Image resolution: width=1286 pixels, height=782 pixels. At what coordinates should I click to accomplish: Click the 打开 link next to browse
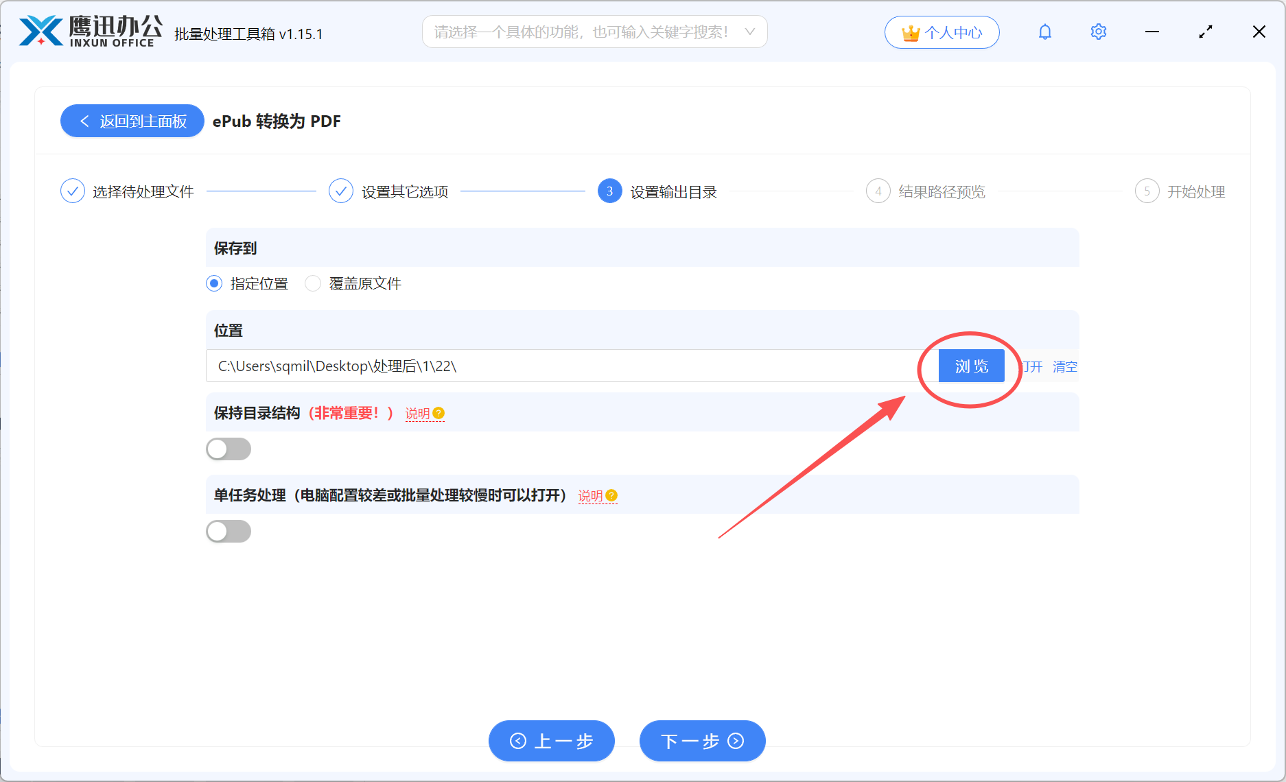1031,367
